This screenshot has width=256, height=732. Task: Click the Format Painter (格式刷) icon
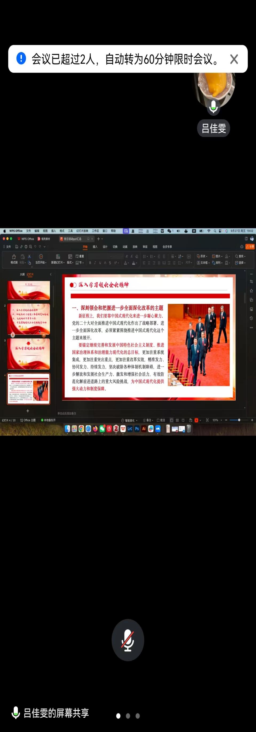pyautogui.click(x=14, y=257)
